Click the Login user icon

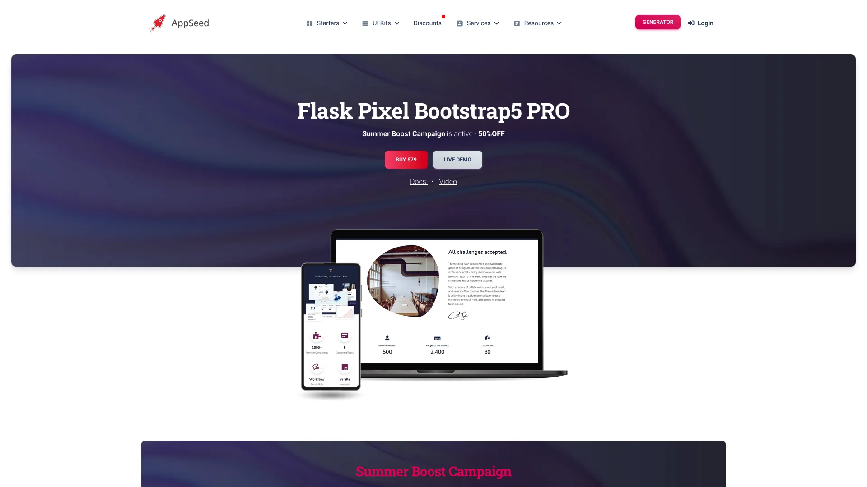point(691,23)
